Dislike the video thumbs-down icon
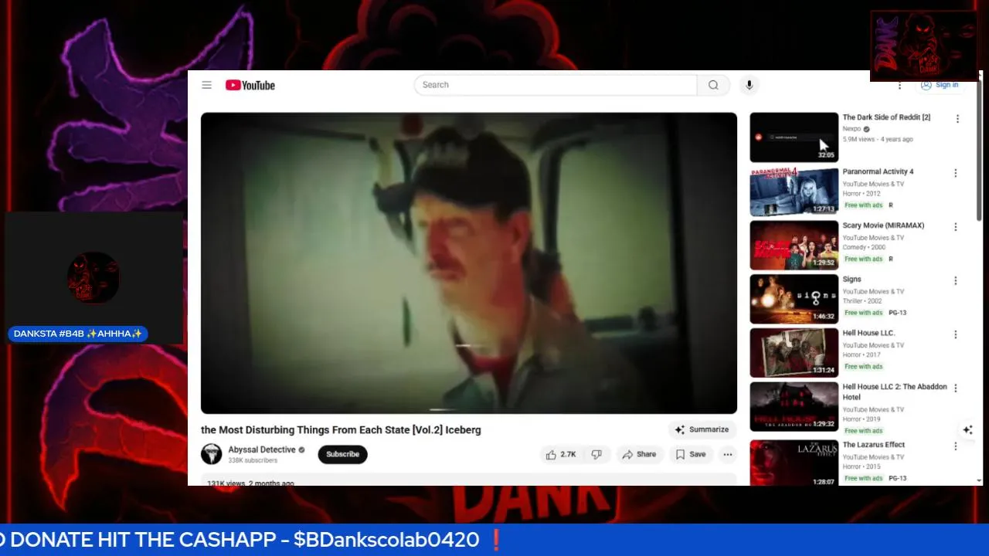 [x=596, y=454]
